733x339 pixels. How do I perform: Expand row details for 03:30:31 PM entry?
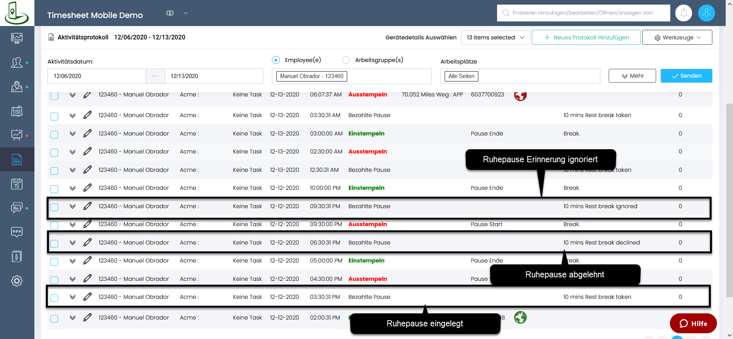pyautogui.click(x=72, y=297)
